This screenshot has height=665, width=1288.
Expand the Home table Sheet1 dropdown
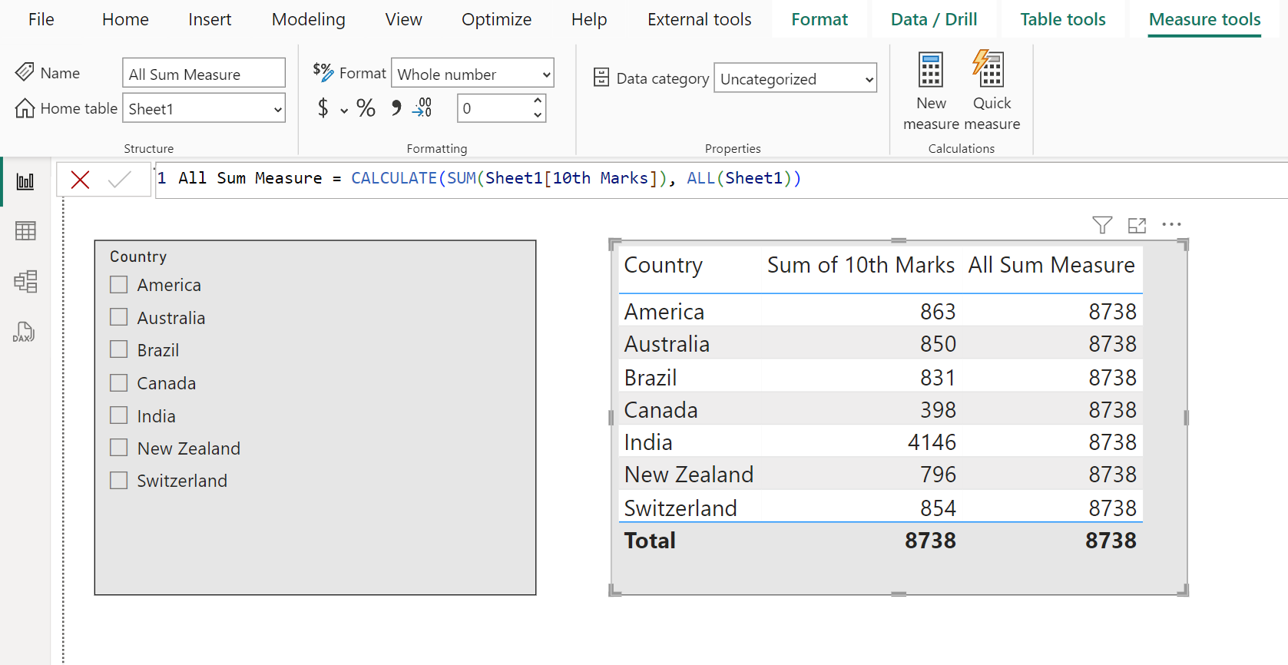click(204, 109)
